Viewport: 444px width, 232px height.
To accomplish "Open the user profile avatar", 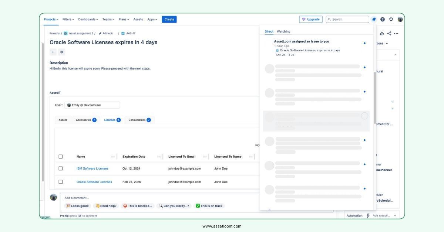I will tap(400, 19).
